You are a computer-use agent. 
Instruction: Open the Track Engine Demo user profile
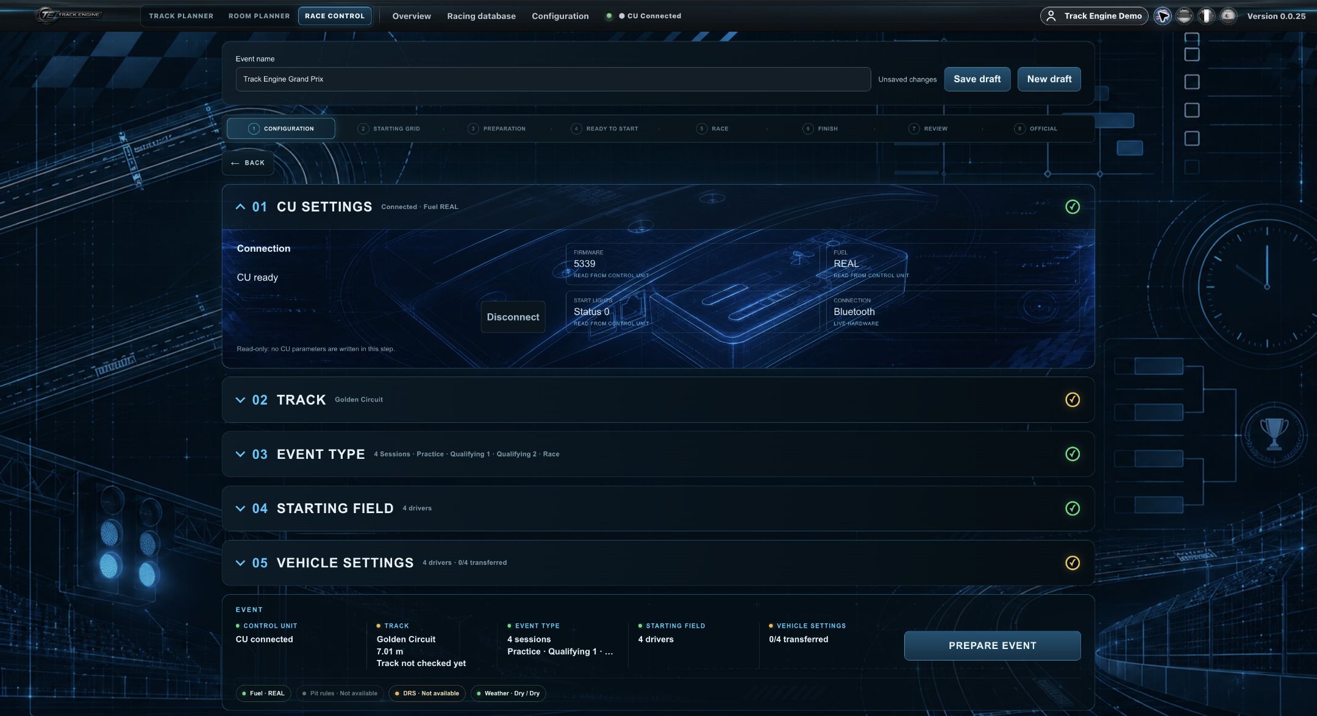click(x=1094, y=16)
